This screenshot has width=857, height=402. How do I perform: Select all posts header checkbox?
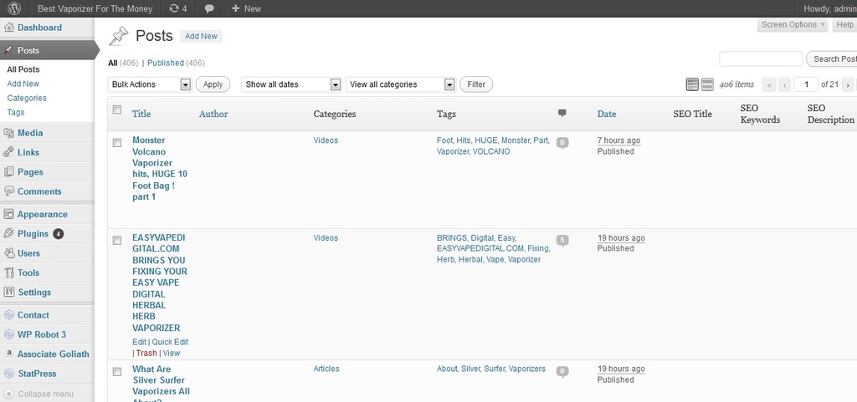click(x=117, y=109)
